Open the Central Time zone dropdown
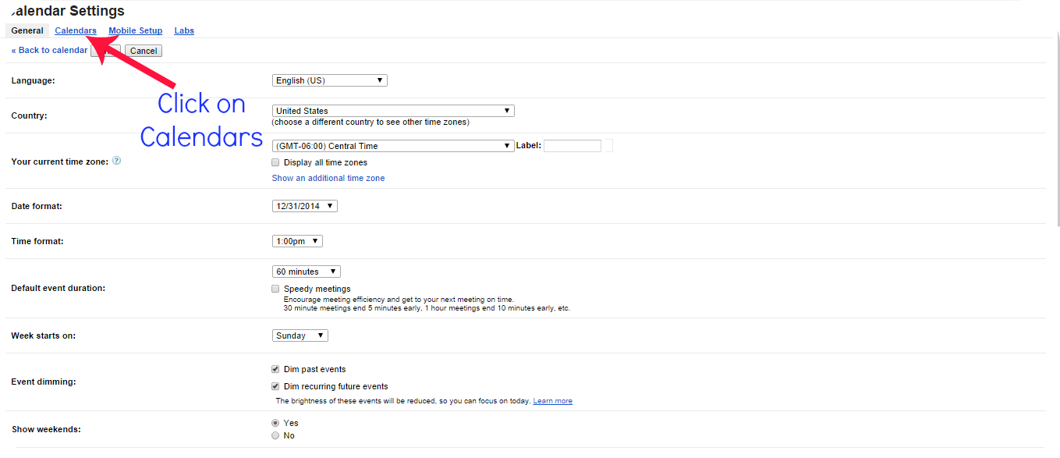 tap(393, 146)
